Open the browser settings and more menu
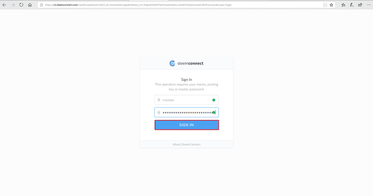 [369, 5]
